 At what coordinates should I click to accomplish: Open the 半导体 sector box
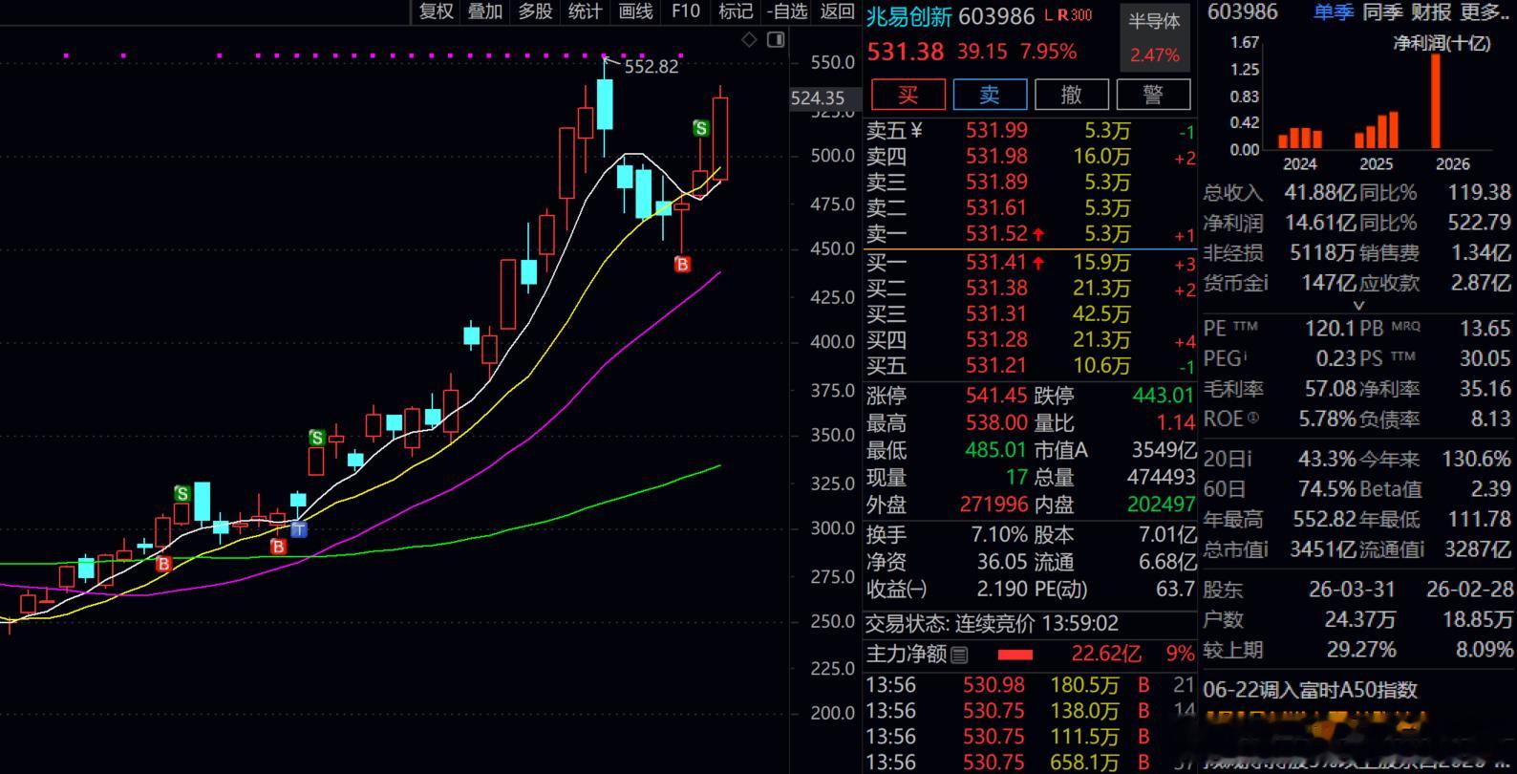click(x=1154, y=37)
